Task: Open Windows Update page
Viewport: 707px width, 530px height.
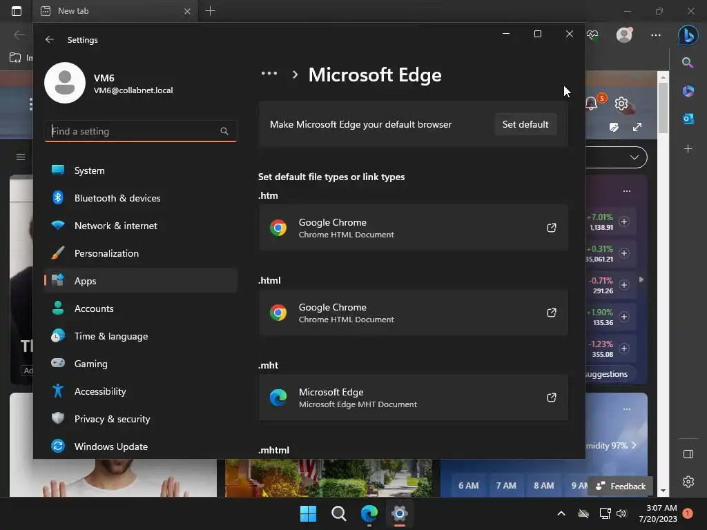Action: point(141,446)
